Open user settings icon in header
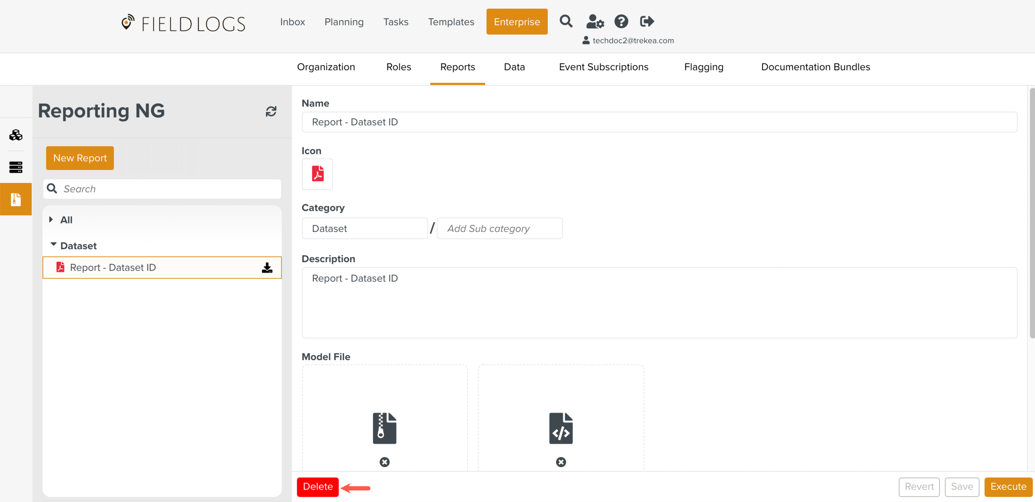This screenshot has height=502, width=1035. pos(595,21)
